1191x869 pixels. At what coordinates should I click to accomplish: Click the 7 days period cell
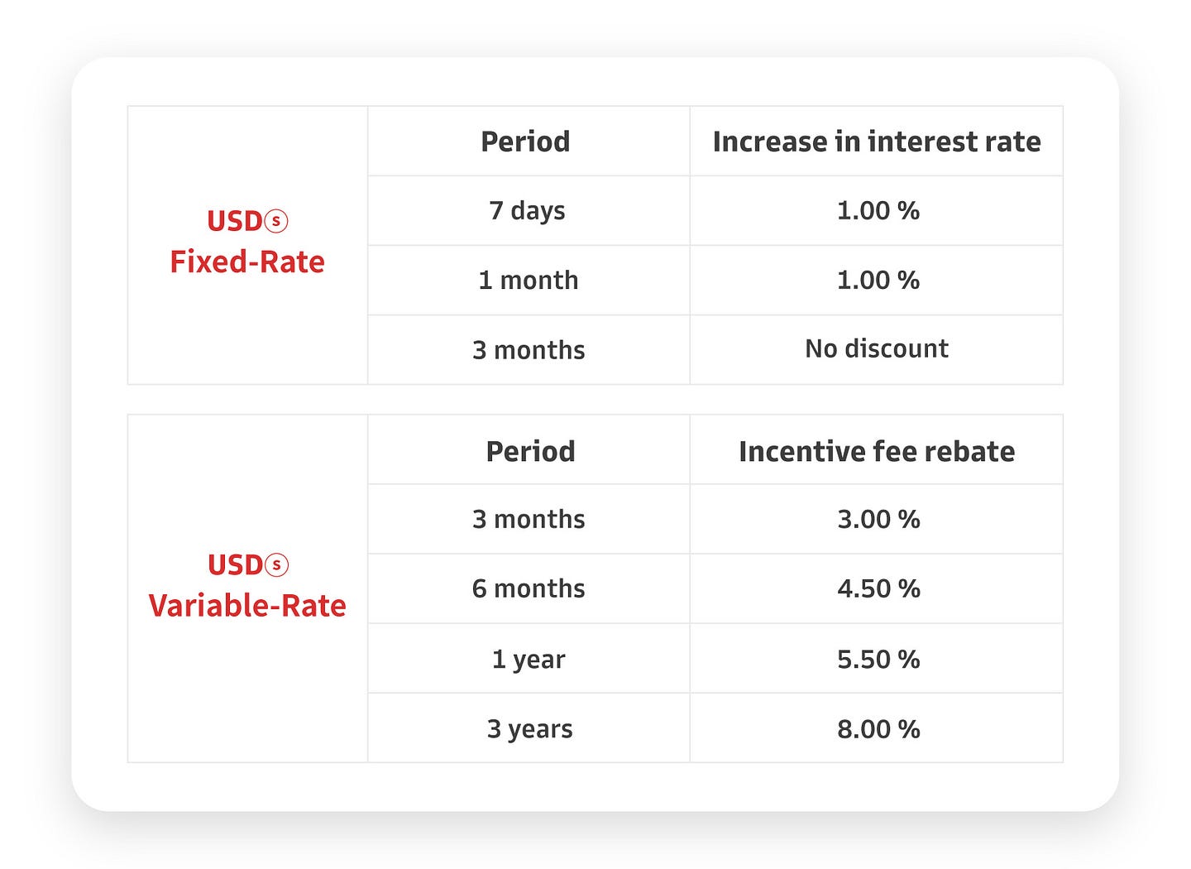click(x=528, y=211)
